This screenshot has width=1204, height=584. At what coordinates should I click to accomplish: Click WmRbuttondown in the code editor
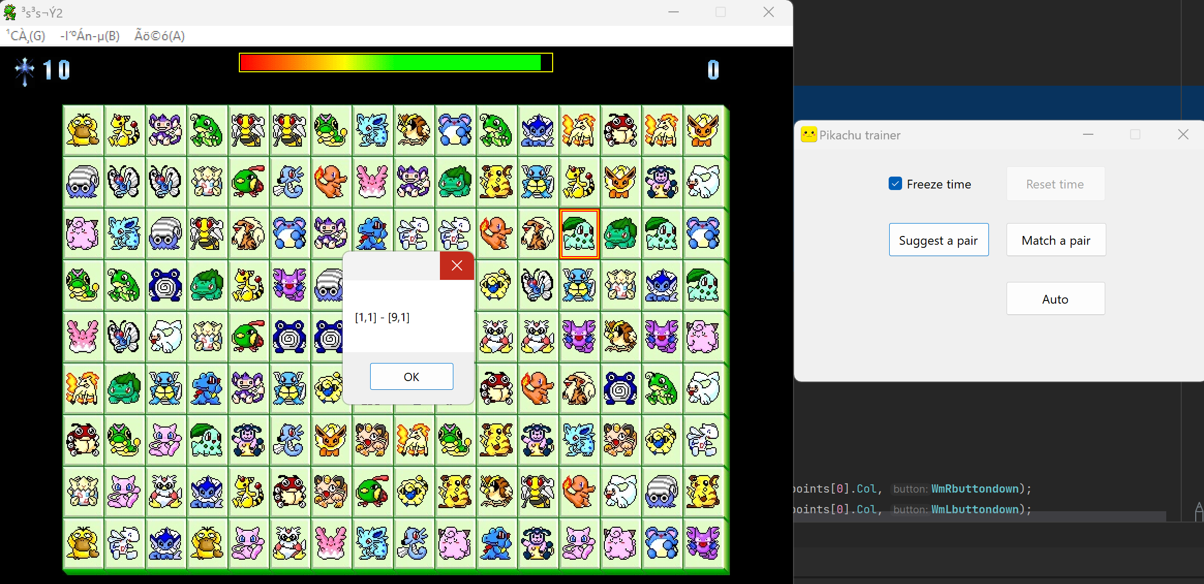[975, 488]
